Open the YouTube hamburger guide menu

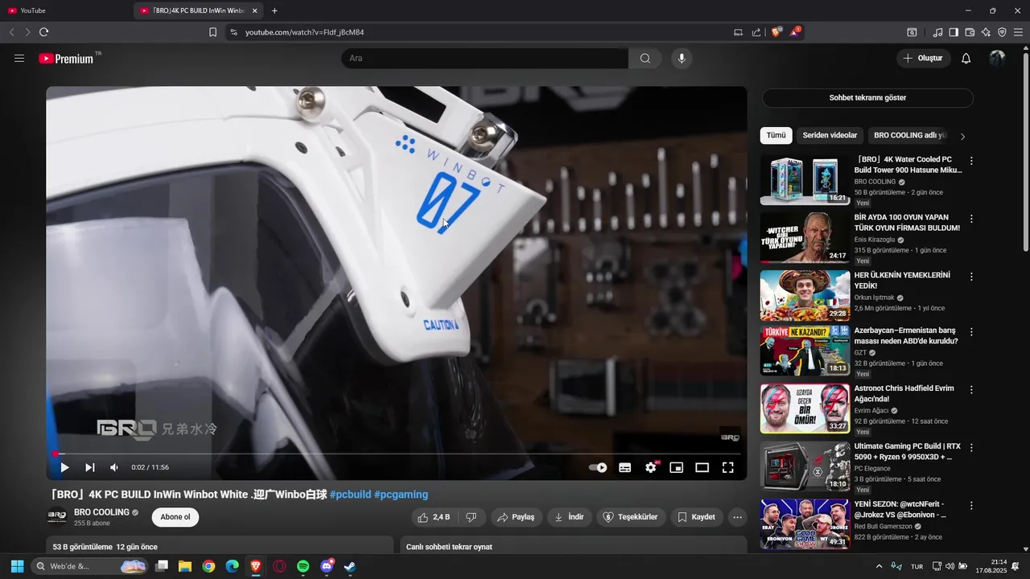pos(19,59)
